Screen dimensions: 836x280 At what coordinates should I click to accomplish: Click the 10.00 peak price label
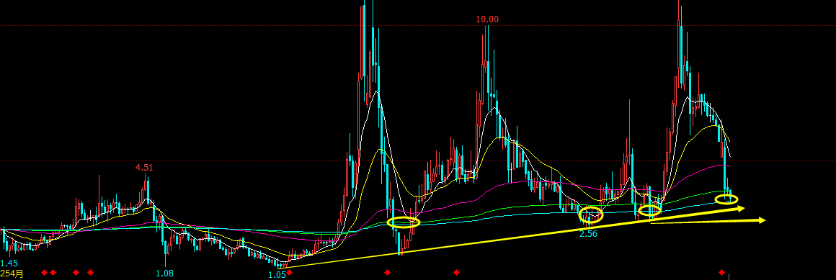coord(487,19)
